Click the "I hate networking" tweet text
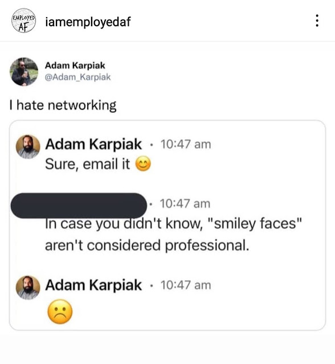The image size is (335, 364). 63,105
